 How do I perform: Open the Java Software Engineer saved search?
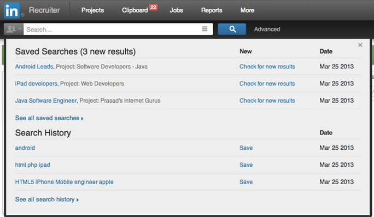pos(46,101)
